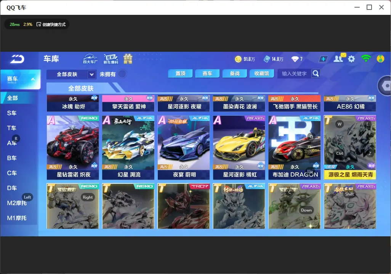Image resolution: width=391 pixels, height=274 pixels.
Task: Select the 幻星 溯流 car thumbnail
Action: 128,147
